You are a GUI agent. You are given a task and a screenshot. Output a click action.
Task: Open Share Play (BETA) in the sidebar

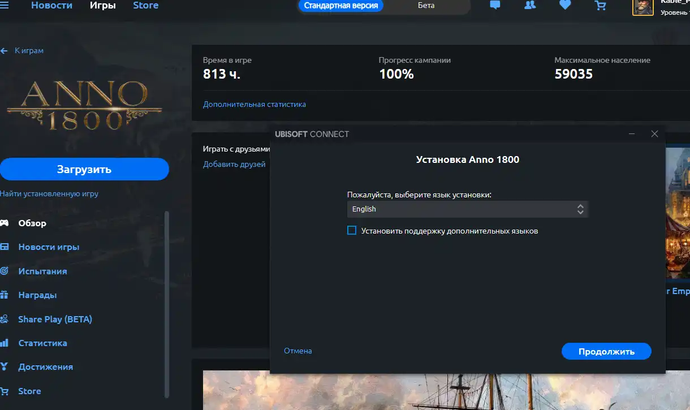55,320
